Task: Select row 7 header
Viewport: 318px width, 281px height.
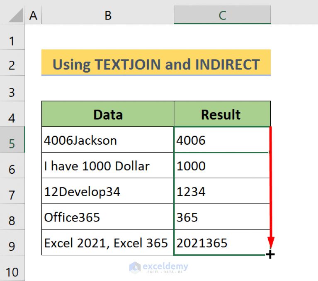Action: point(12,191)
